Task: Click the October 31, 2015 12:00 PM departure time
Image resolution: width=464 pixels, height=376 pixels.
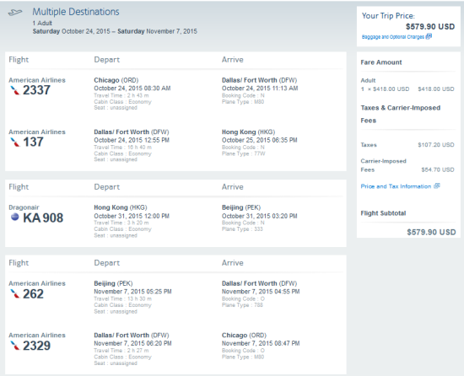Action: pos(132,216)
